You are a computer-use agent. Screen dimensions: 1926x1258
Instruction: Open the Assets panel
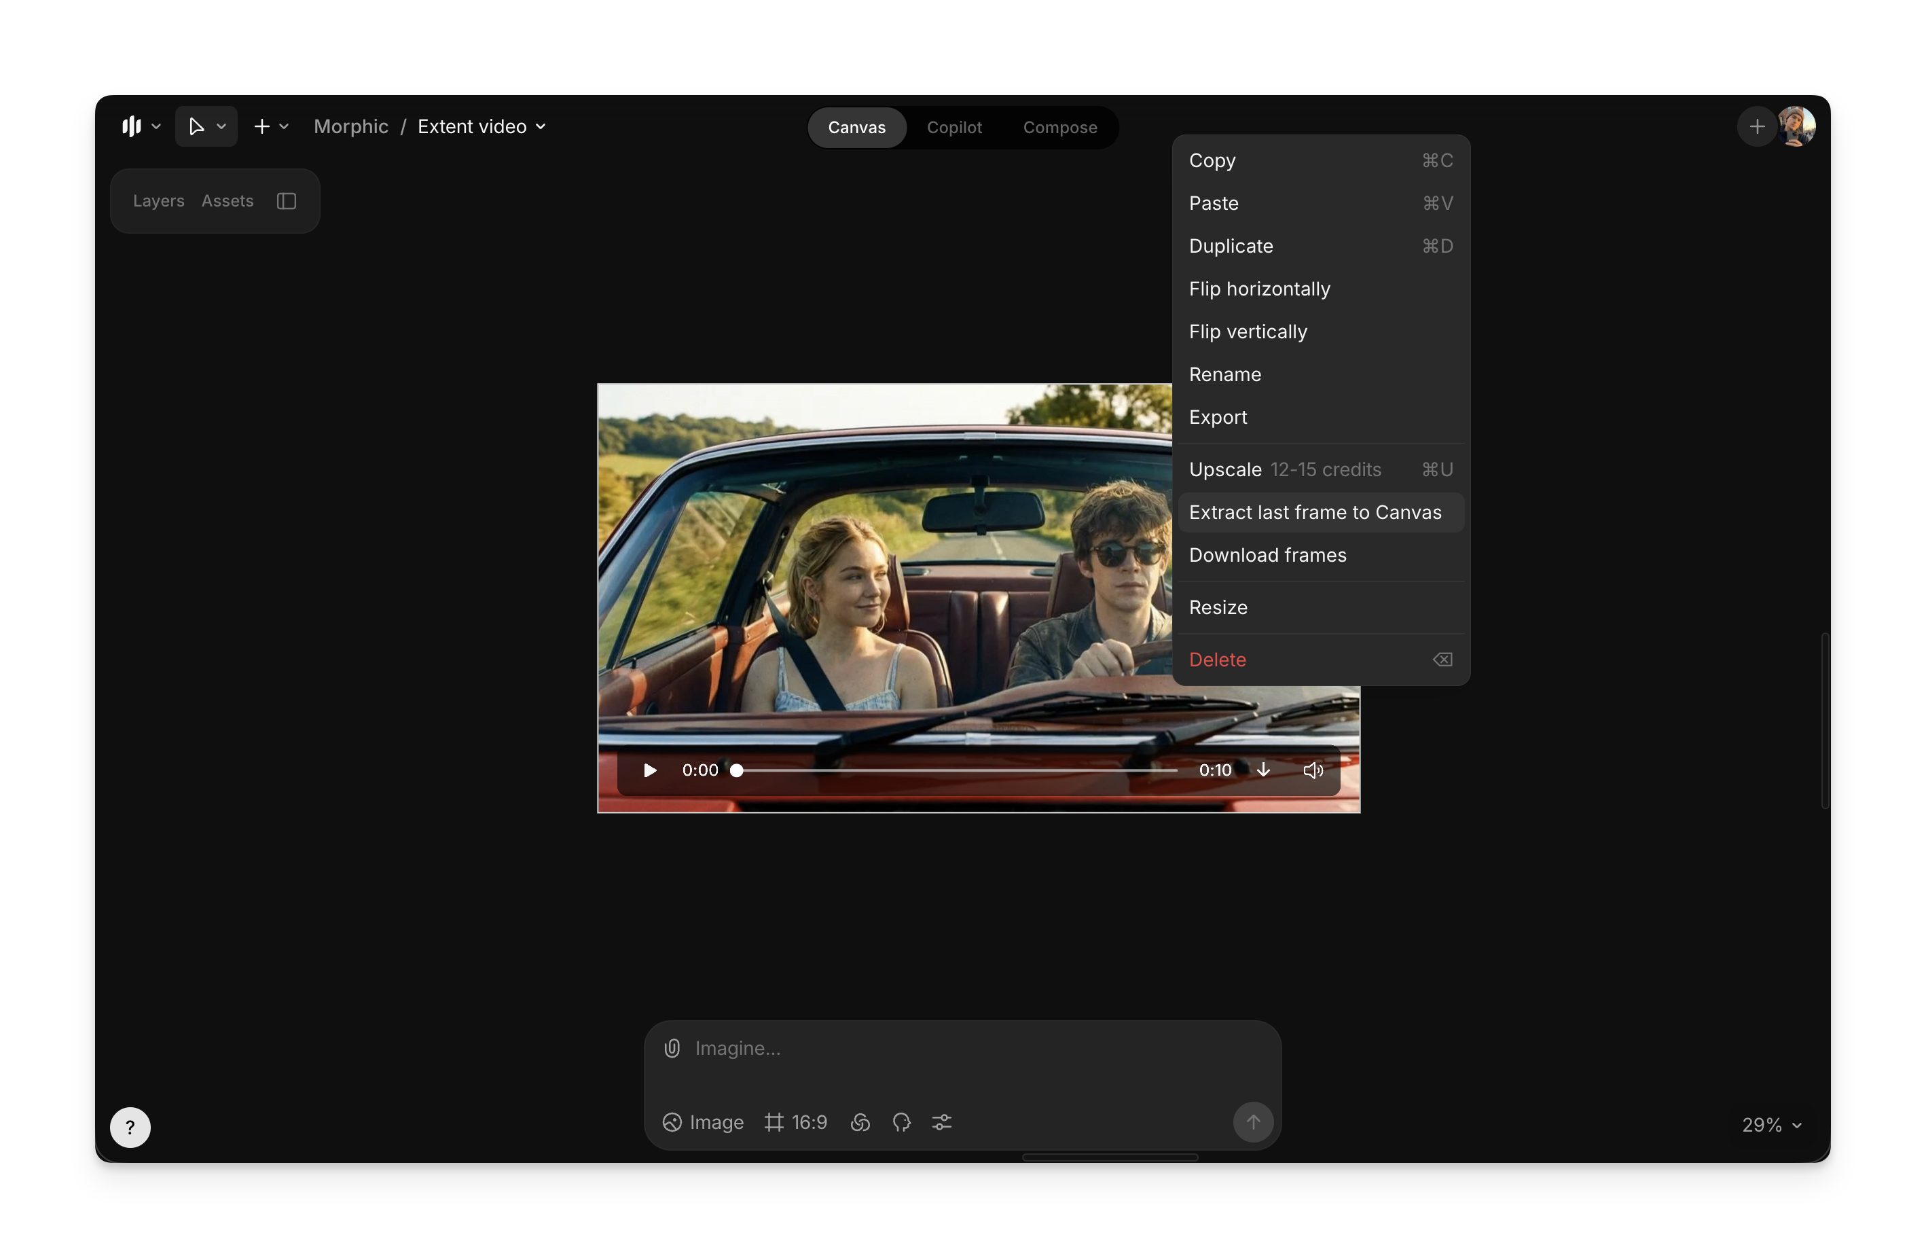(x=228, y=201)
